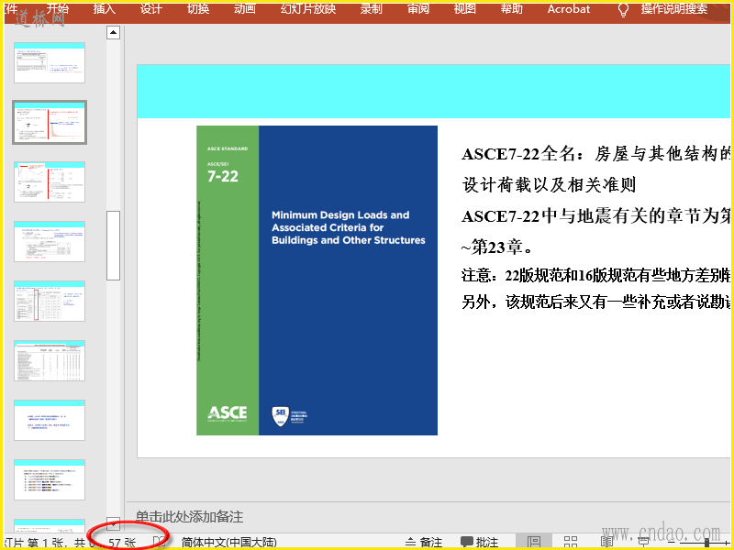
Task: Toggle the 备注 notes pane button
Action: tap(424, 543)
